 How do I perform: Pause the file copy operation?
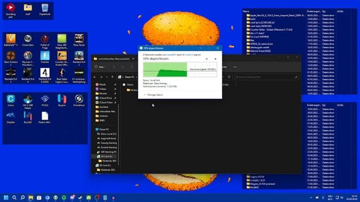click(206, 59)
